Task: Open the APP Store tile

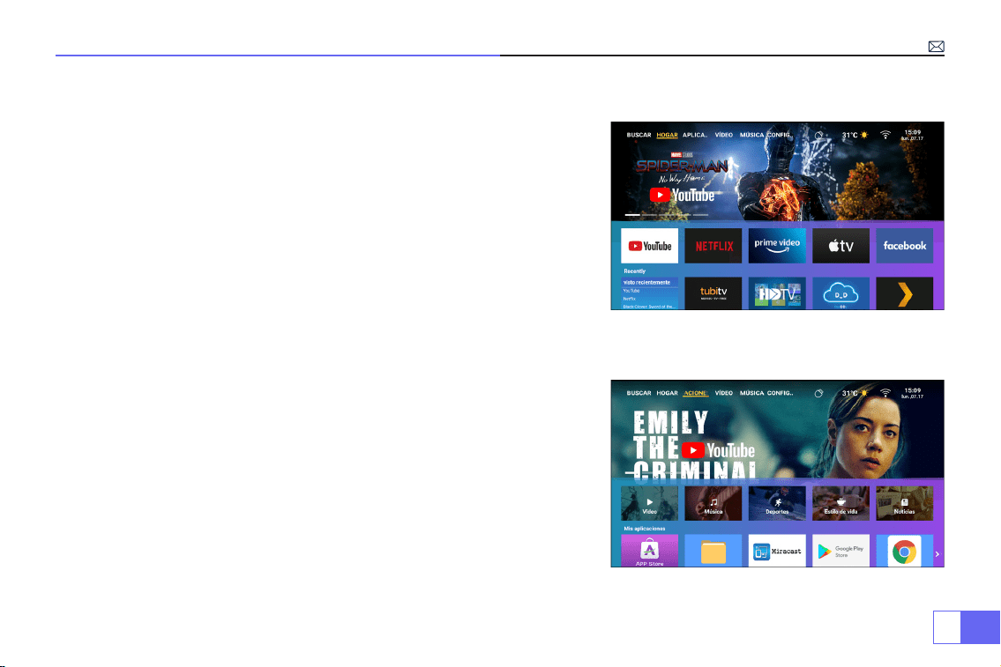Action: [649, 551]
